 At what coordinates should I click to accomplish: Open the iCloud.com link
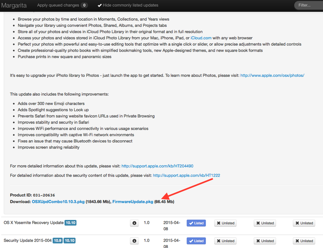tap(201, 38)
